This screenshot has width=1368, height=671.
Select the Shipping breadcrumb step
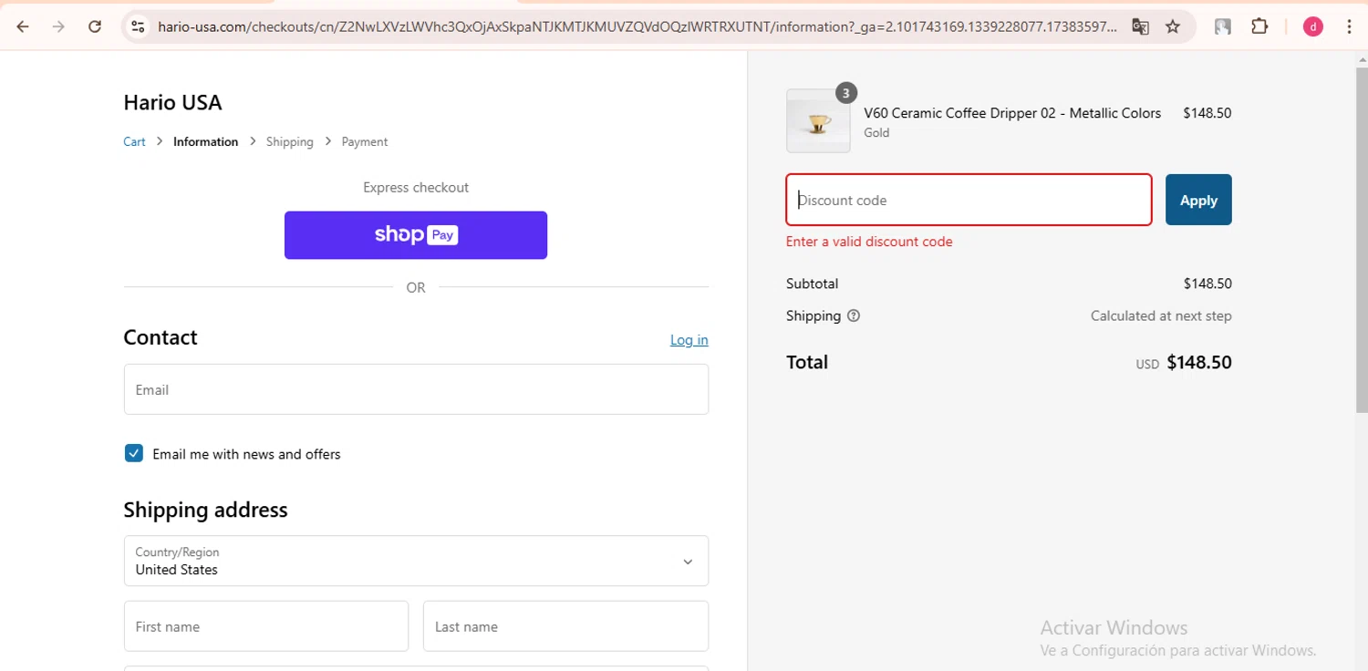click(x=289, y=141)
